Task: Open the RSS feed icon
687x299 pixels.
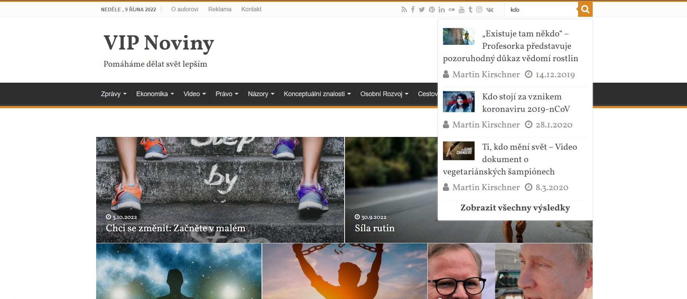Action: (404, 10)
